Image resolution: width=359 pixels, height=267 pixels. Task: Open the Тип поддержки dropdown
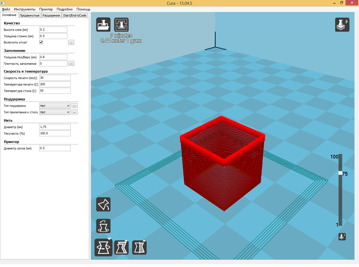point(55,106)
